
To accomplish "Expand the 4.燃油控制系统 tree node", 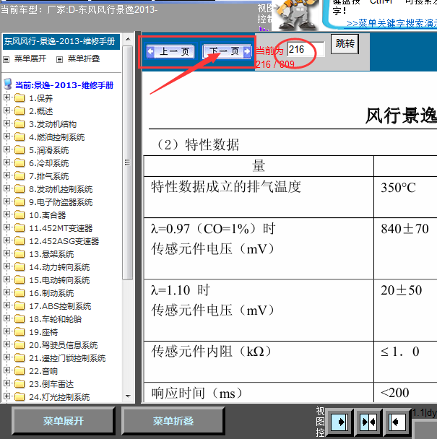I will [x=7, y=136].
